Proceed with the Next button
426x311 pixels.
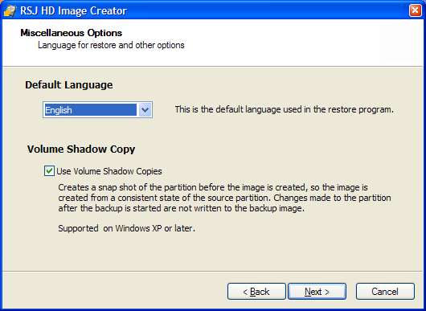pos(317,292)
